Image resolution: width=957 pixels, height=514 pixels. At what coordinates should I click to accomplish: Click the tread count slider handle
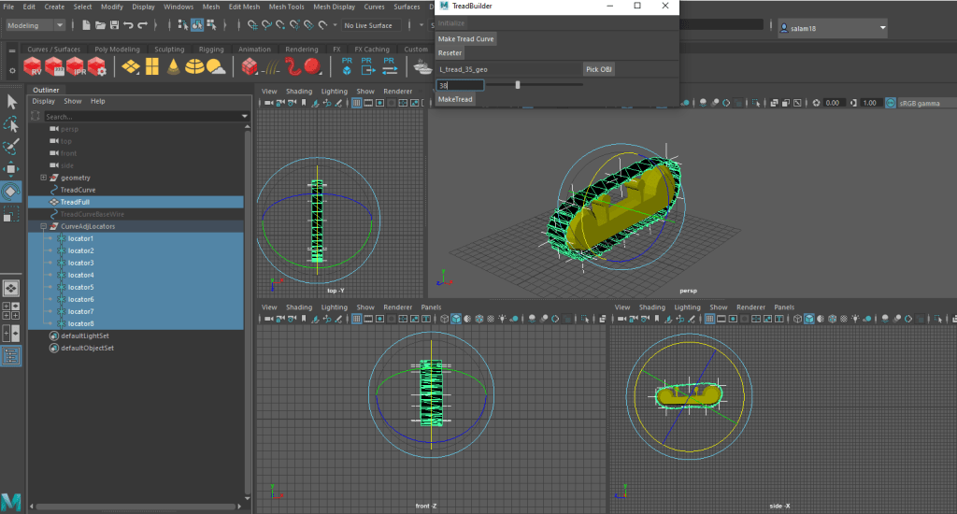pos(518,85)
